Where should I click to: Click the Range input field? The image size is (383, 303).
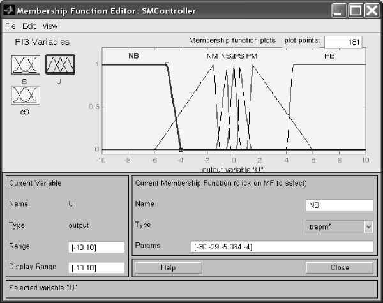tap(95, 247)
